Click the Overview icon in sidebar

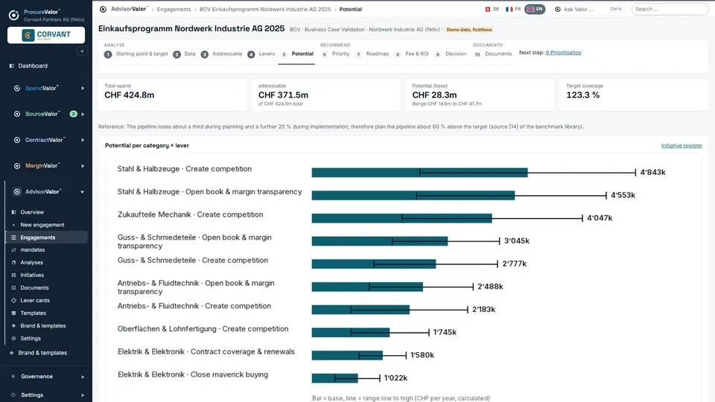click(13, 212)
